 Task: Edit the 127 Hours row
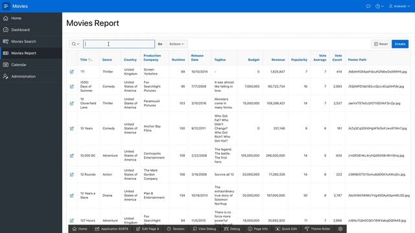point(72,221)
